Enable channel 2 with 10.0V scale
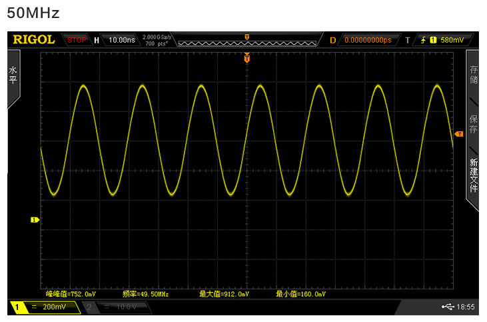 click(117, 307)
